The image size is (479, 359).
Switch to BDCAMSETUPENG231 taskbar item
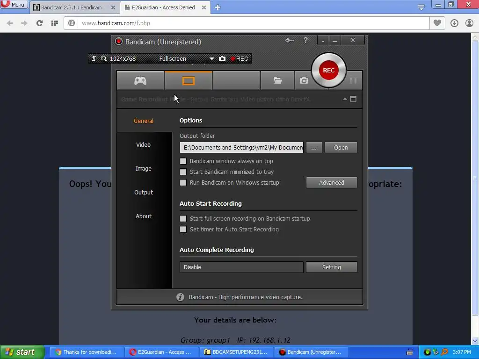236,352
